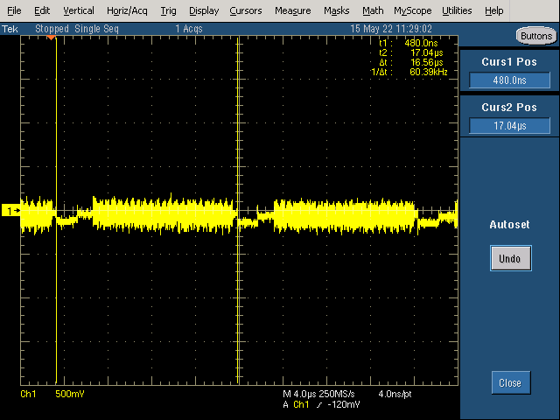Click the Tek logo label
Viewport: 560px width, 420px height.
tap(10, 29)
